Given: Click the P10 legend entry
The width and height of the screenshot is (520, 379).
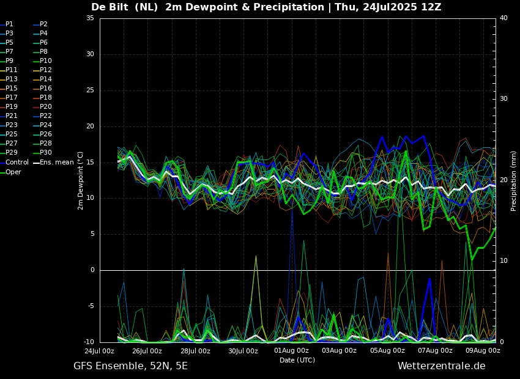Looking at the screenshot, I should [46, 61].
